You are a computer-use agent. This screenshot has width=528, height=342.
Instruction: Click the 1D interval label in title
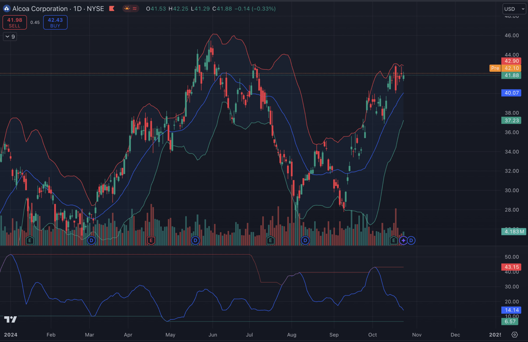click(78, 9)
